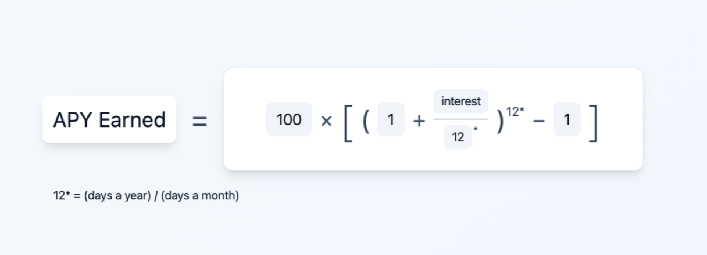
Task: Click the multiplication sign after 100
Action: (326, 121)
